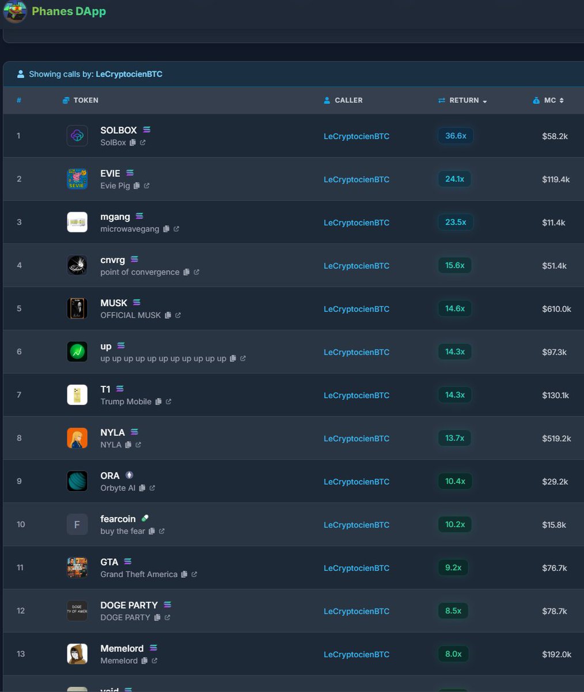Click the Phanes DApp logo icon
The height and width of the screenshot is (692, 584).
click(14, 12)
